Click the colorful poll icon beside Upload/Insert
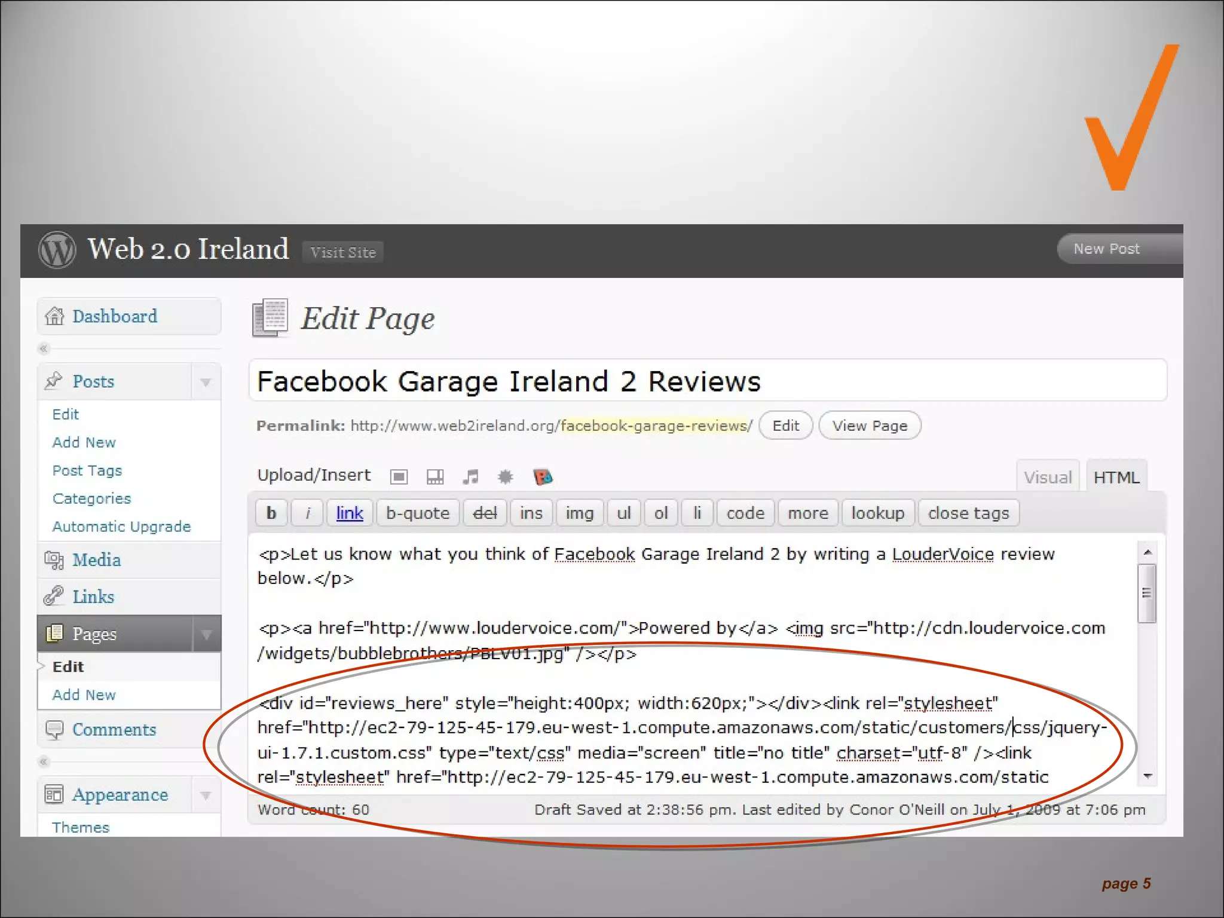1224x918 pixels. point(542,476)
